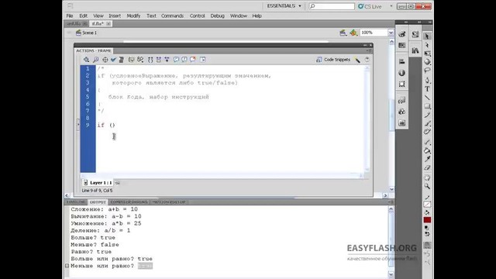Click the Collapse between braces icon
The height and width of the screenshot is (279, 496).
coord(150,60)
